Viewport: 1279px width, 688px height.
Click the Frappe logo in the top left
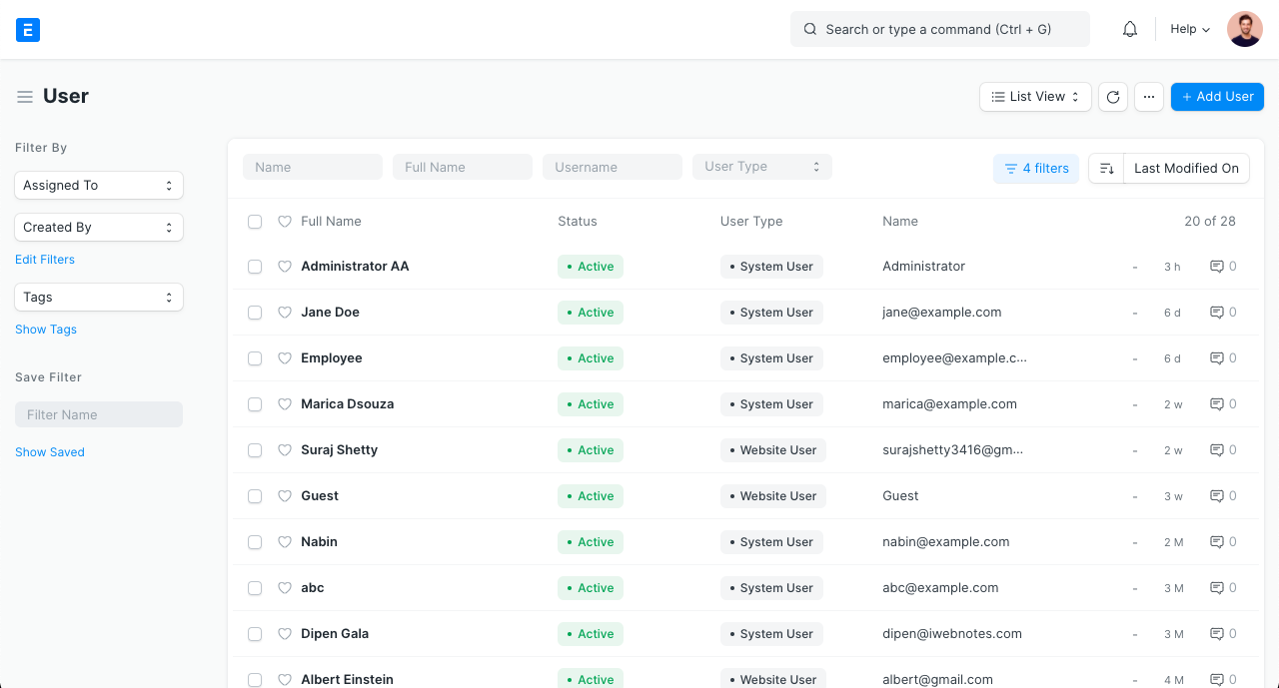27,29
